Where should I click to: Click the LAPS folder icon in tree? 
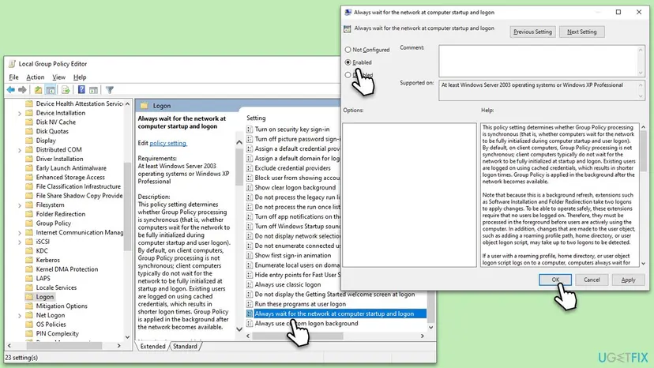[x=28, y=278]
